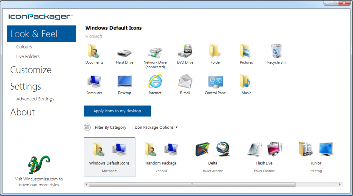Click the Wincustomize green lizard mascot
353x196 pixels.
(38, 164)
